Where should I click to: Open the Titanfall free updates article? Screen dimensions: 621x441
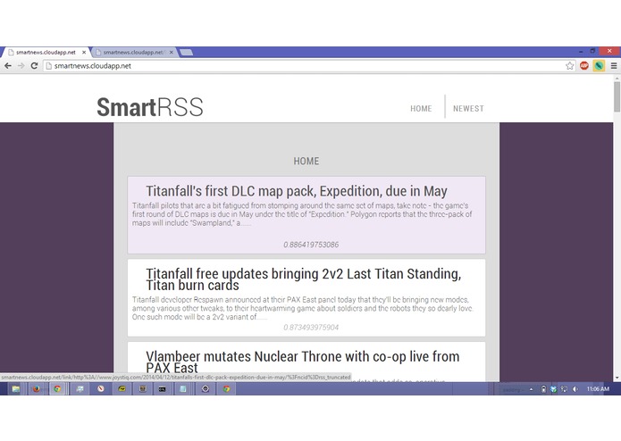[x=304, y=279]
